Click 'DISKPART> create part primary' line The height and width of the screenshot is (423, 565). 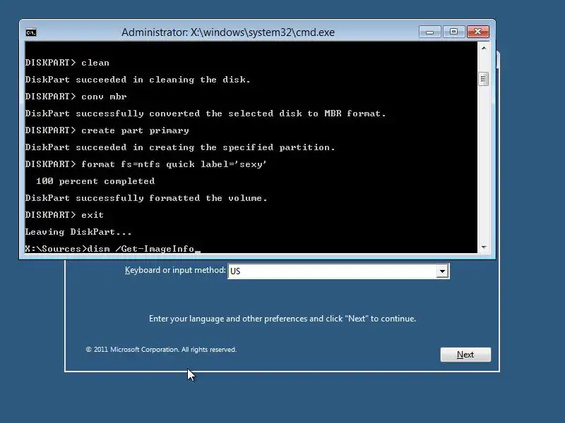tap(107, 130)
